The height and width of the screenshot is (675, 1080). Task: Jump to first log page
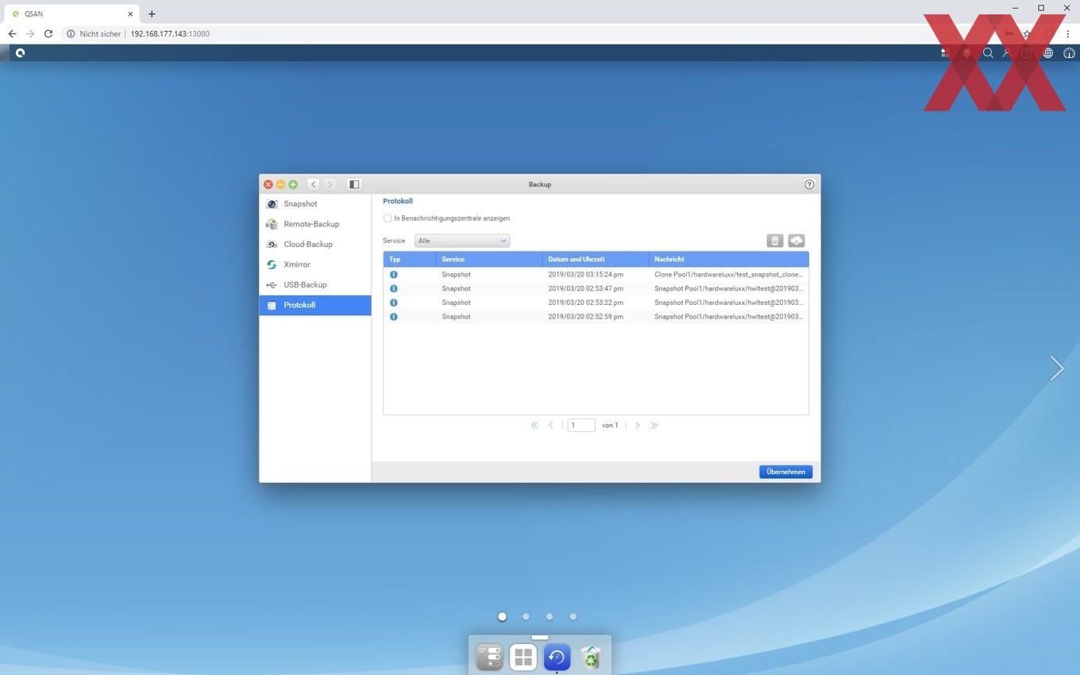coord(534,426)
